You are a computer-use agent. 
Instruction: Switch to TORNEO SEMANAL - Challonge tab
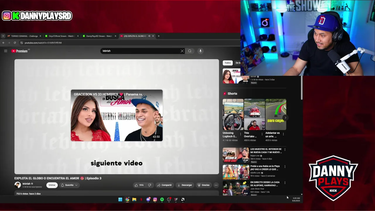(25, 36)
